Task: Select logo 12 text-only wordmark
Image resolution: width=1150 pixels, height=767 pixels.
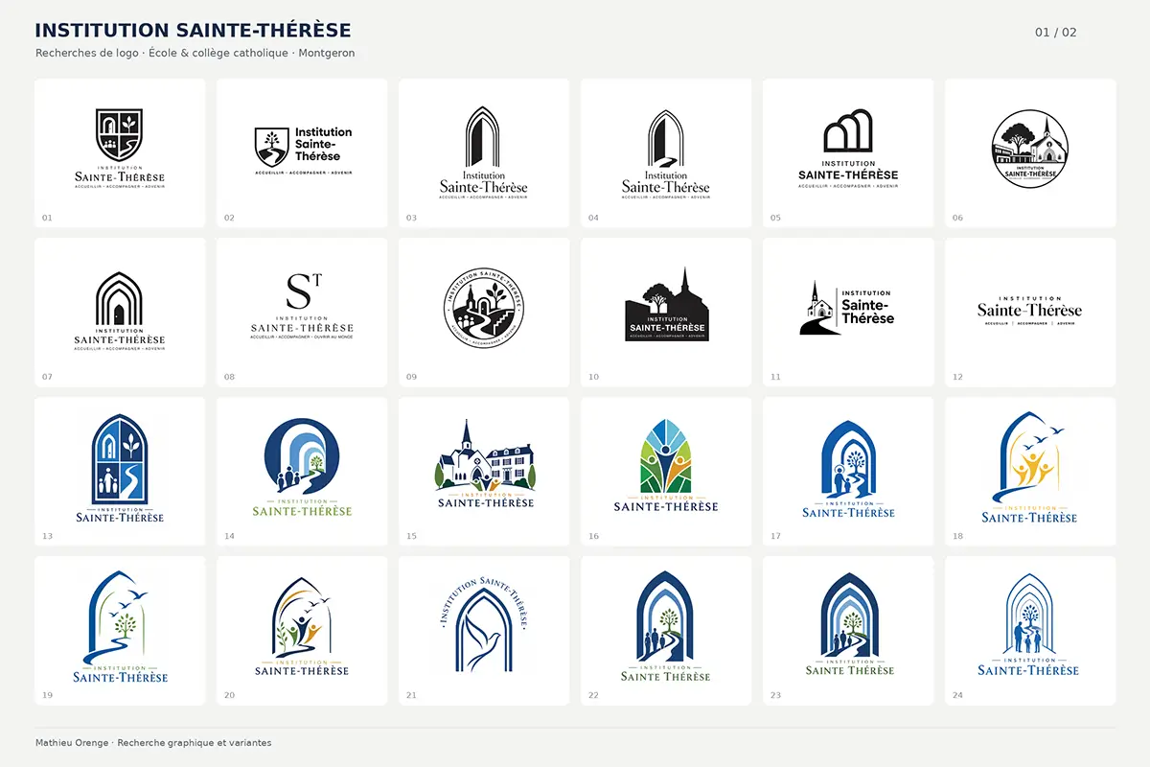Action: point(1030,313)
